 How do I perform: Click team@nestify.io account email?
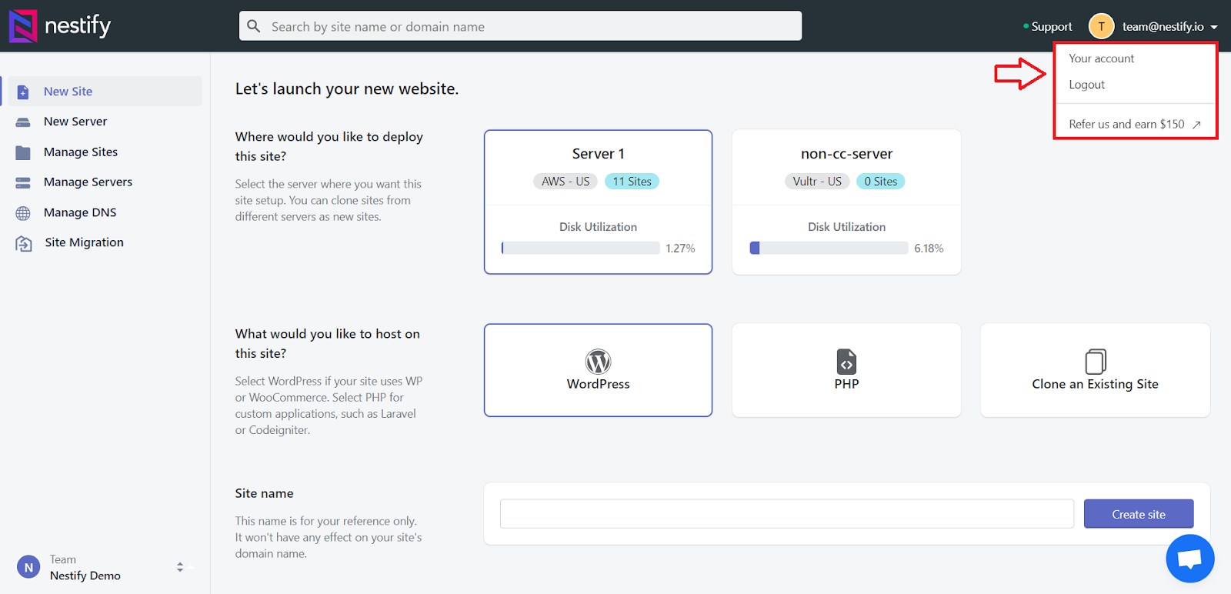pyautogui.click(x=1163, y=26)
